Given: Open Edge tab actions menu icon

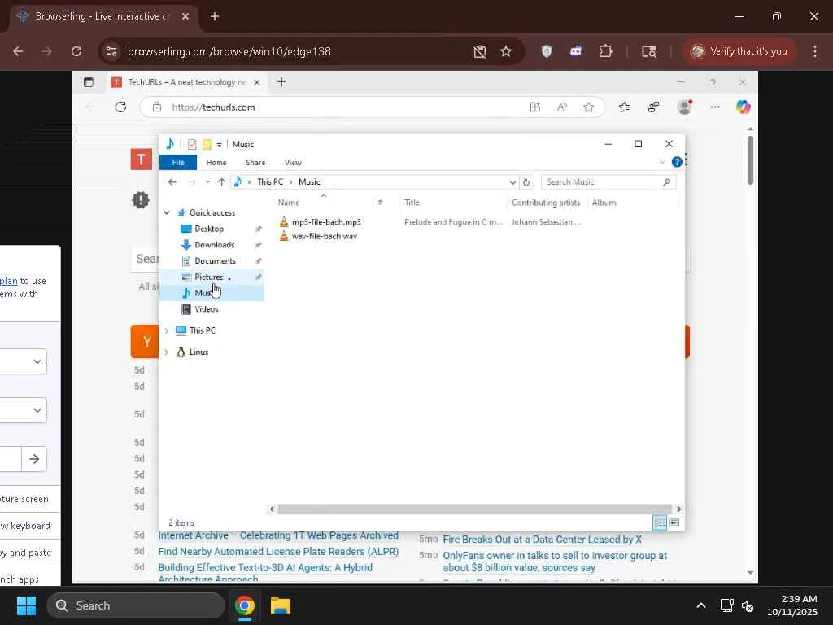Looking at the screenshot, I should 89,82.
